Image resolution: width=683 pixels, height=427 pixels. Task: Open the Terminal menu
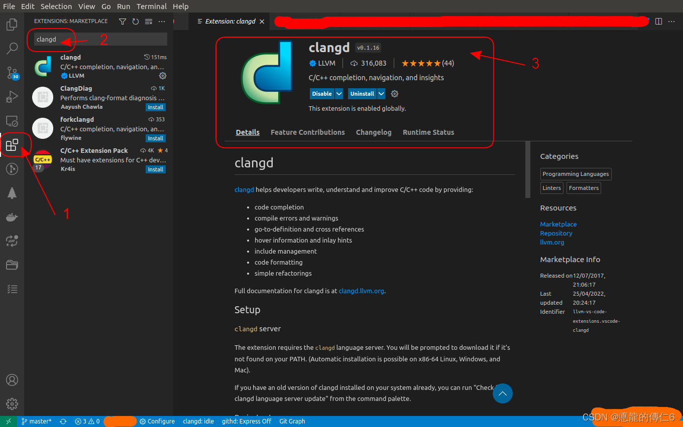coord(152,7)
